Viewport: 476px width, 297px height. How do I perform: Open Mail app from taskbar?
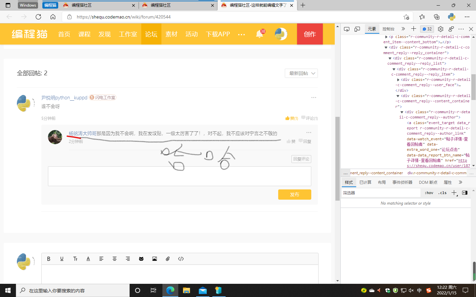click(202, 290)
